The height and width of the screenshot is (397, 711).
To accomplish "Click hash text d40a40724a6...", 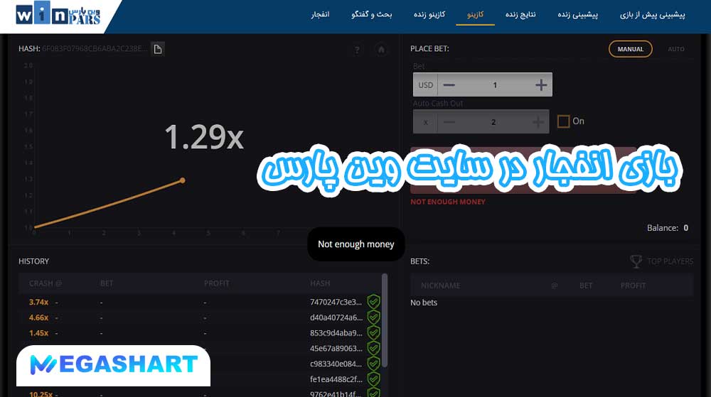I will [336, 317].
